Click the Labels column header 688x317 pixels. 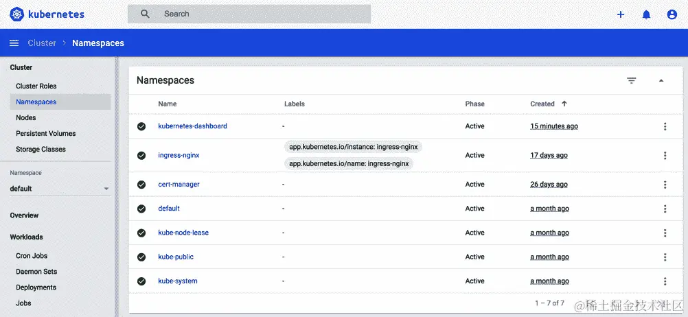pos(295,104)
